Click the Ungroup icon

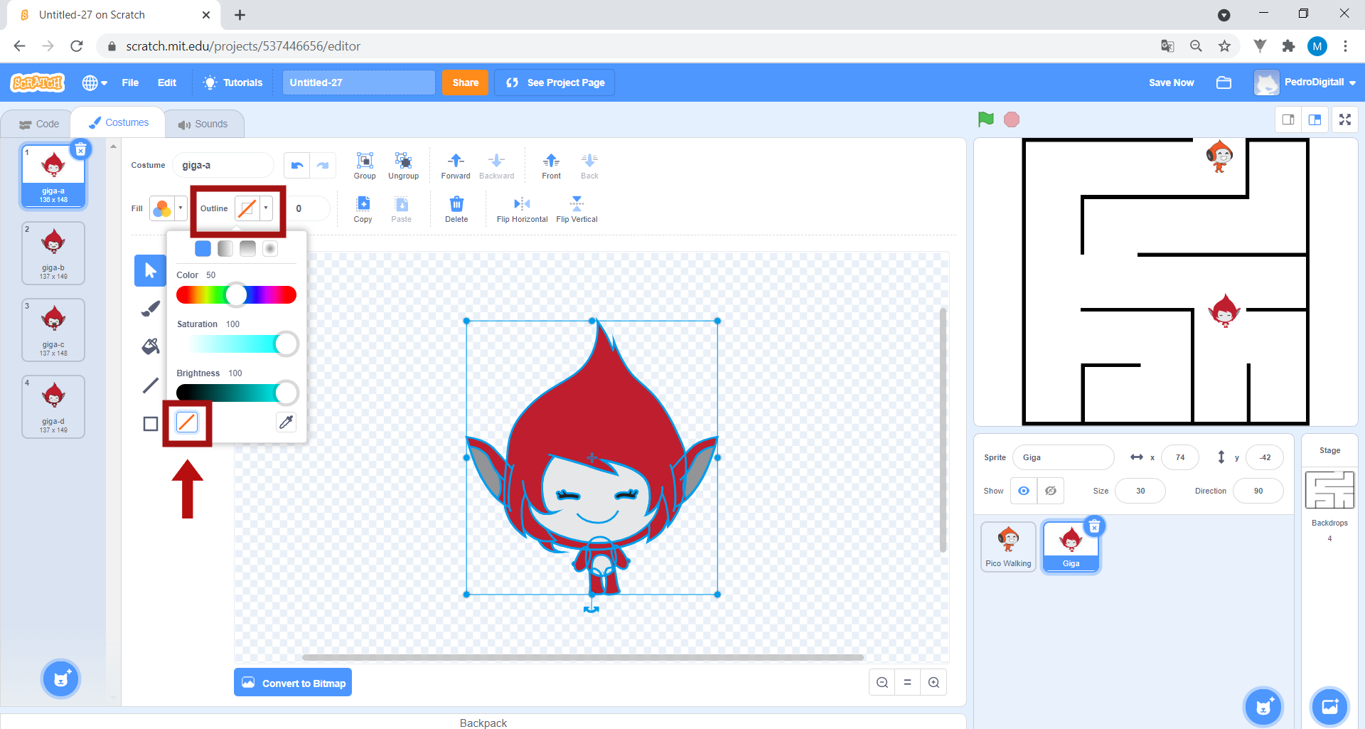pos(403,166)
